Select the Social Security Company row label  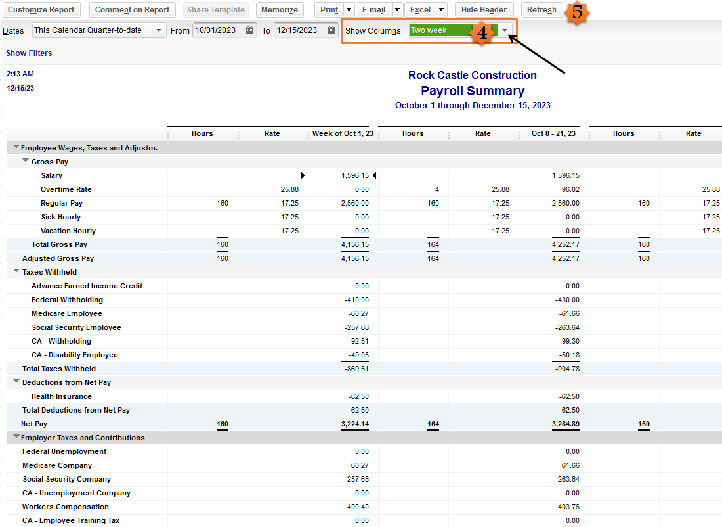click(67, 480)
